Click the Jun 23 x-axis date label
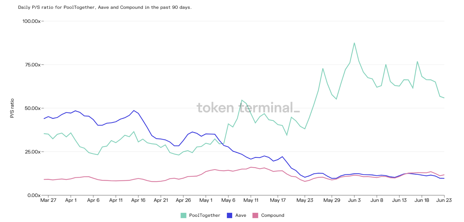 tap(444, 200)
